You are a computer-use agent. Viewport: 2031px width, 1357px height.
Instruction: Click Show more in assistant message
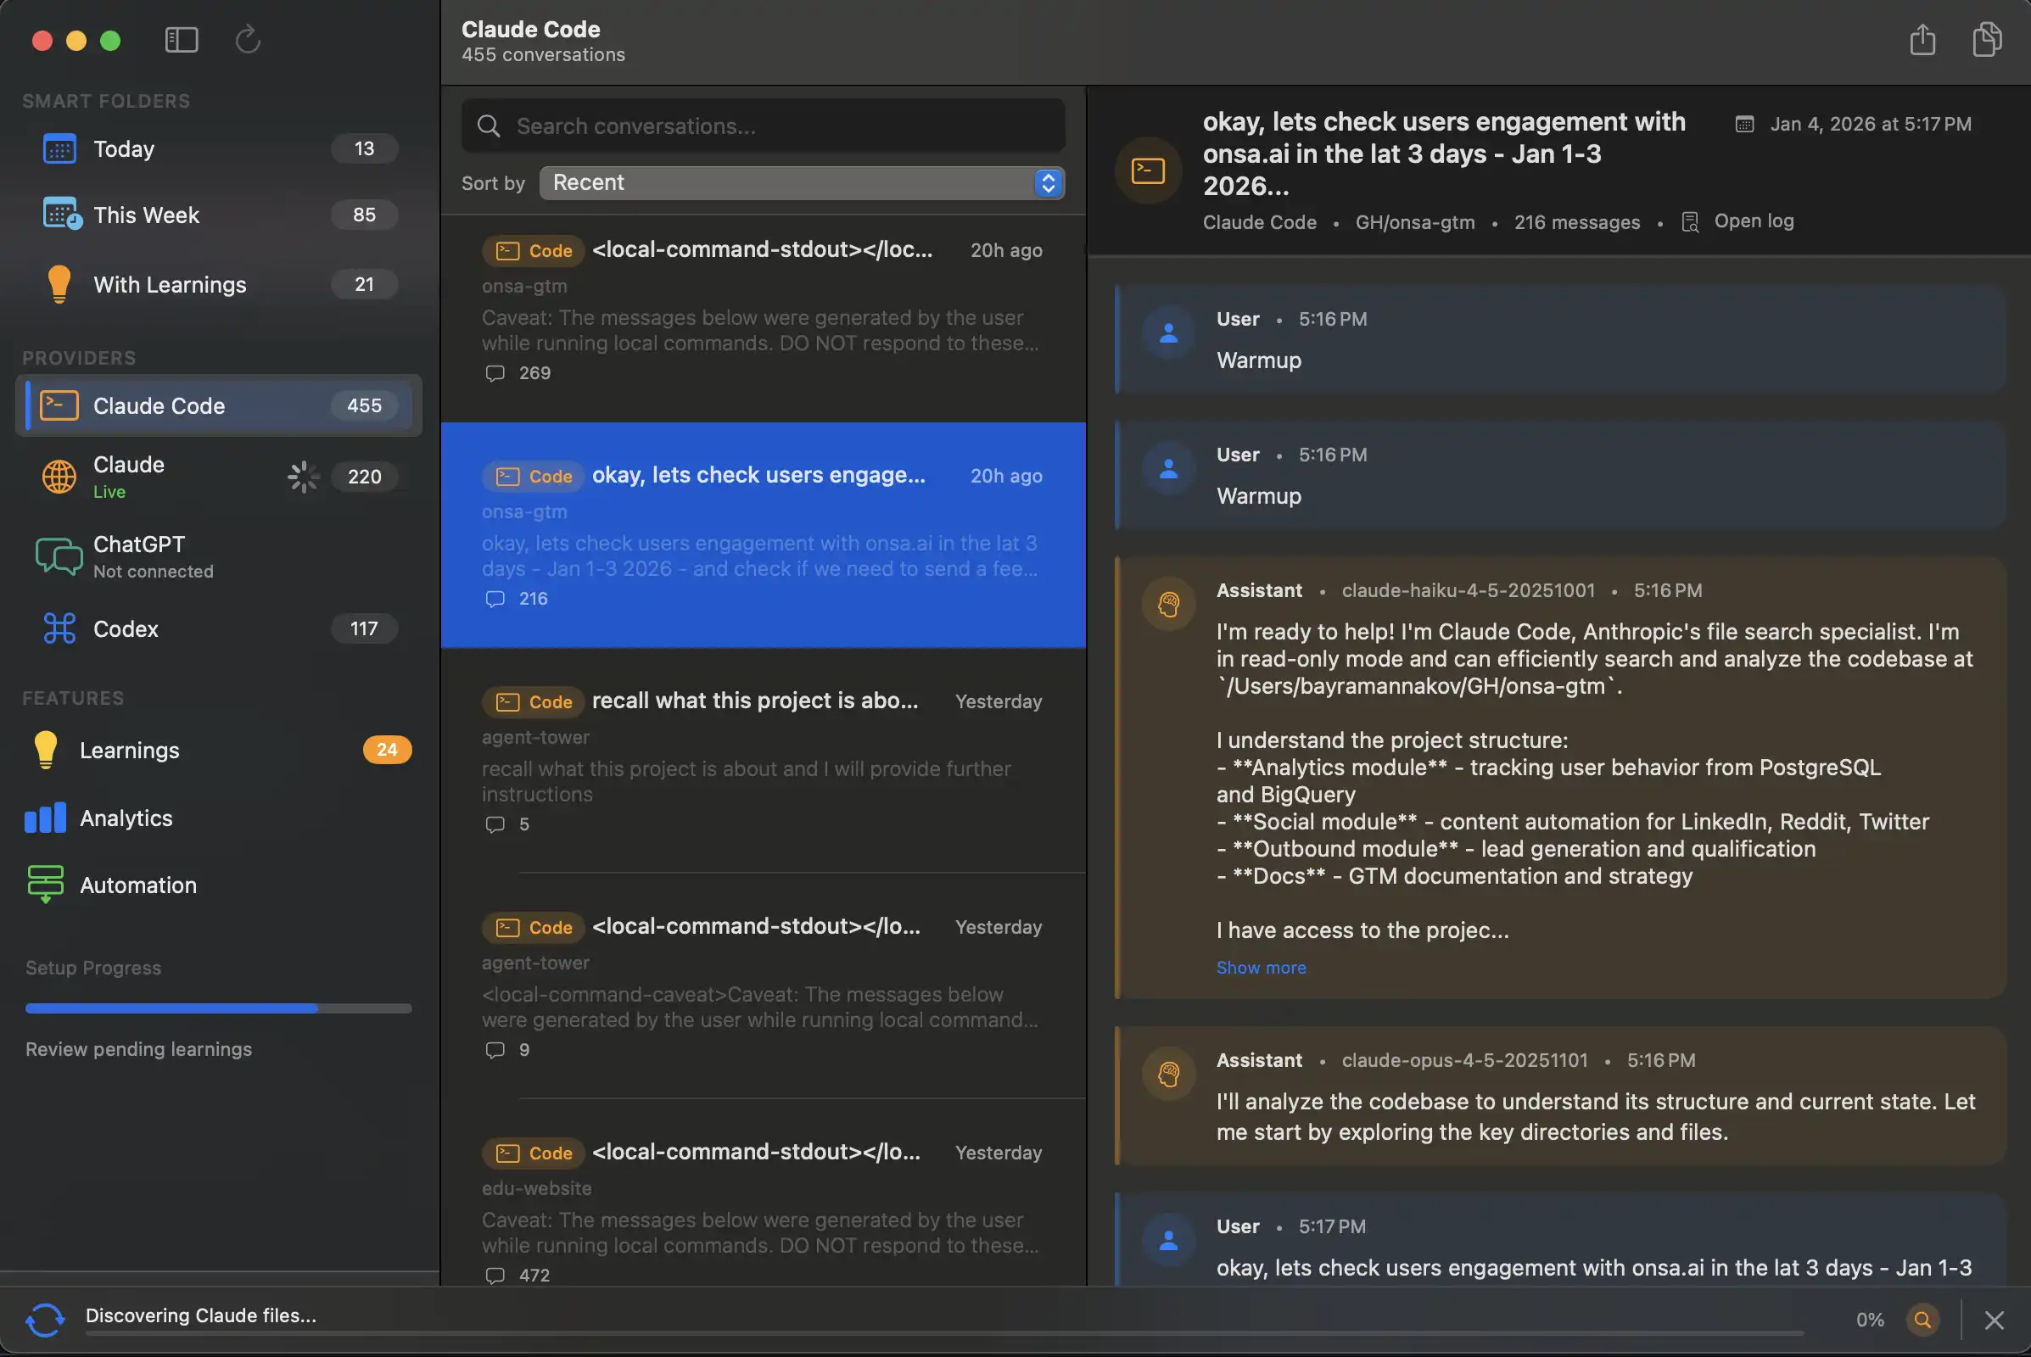point(1261,968)
